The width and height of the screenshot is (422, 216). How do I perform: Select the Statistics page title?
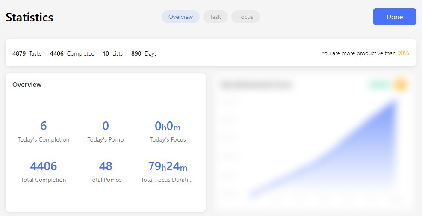coord(30,17)
